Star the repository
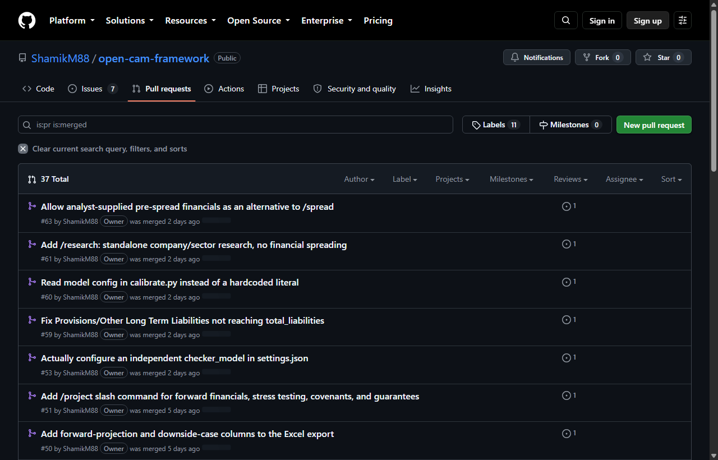718x460 pixels. coord(664,57)
